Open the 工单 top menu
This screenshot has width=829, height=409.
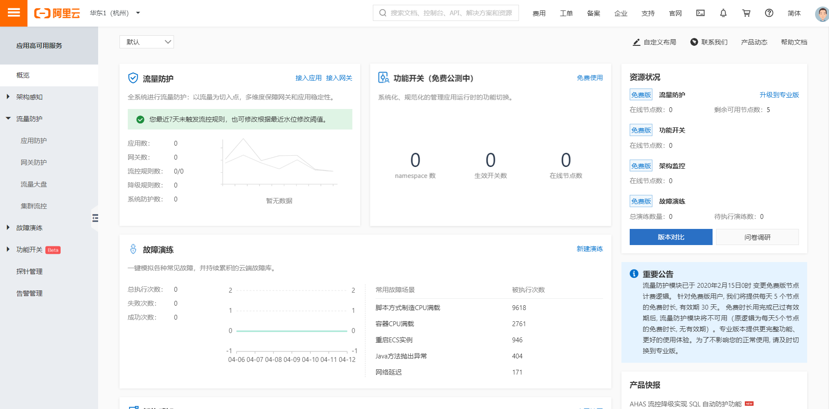pyautogui.click(x=566, y=13)
